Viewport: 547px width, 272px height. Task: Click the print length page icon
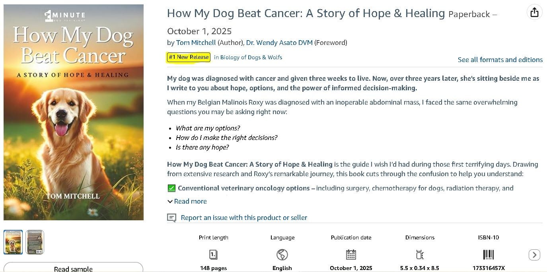[214, 255]
